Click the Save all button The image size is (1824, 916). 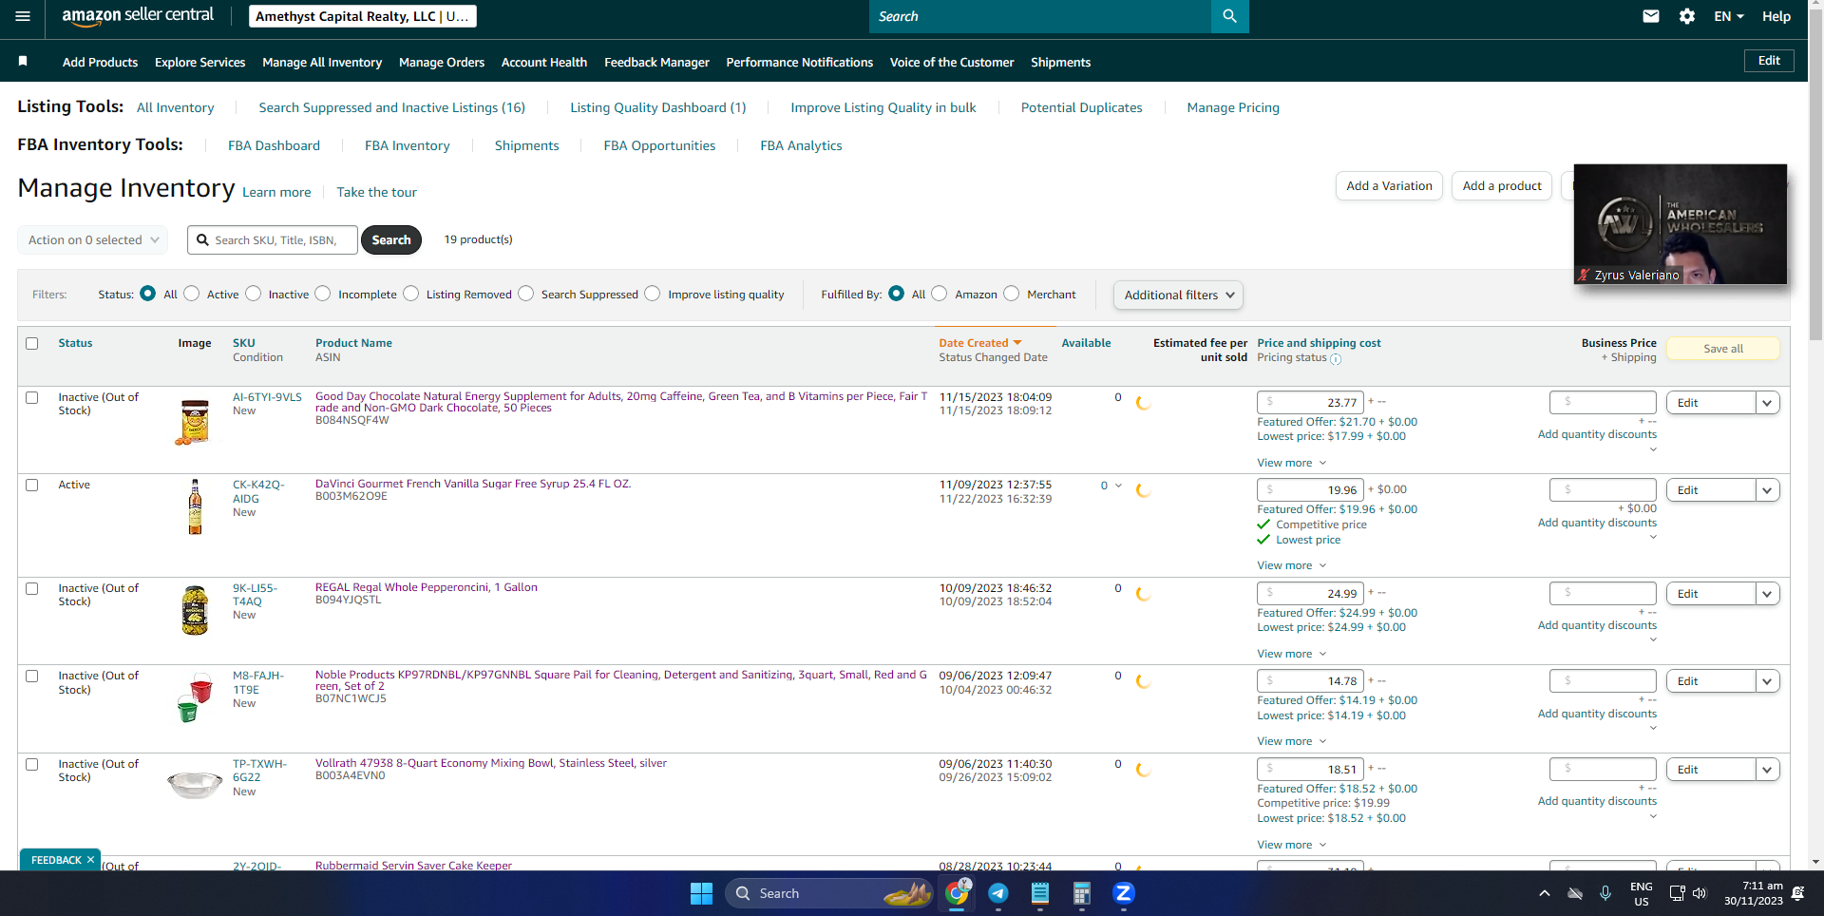tap(1723, 349)
